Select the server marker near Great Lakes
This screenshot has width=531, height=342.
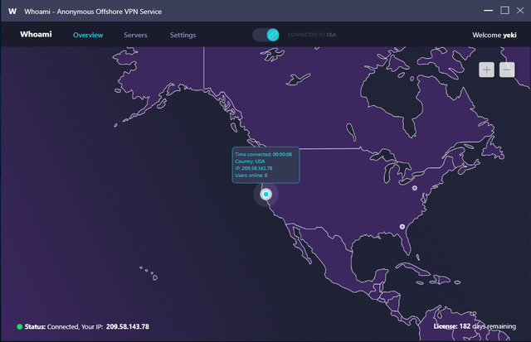[x=415, y=188]
